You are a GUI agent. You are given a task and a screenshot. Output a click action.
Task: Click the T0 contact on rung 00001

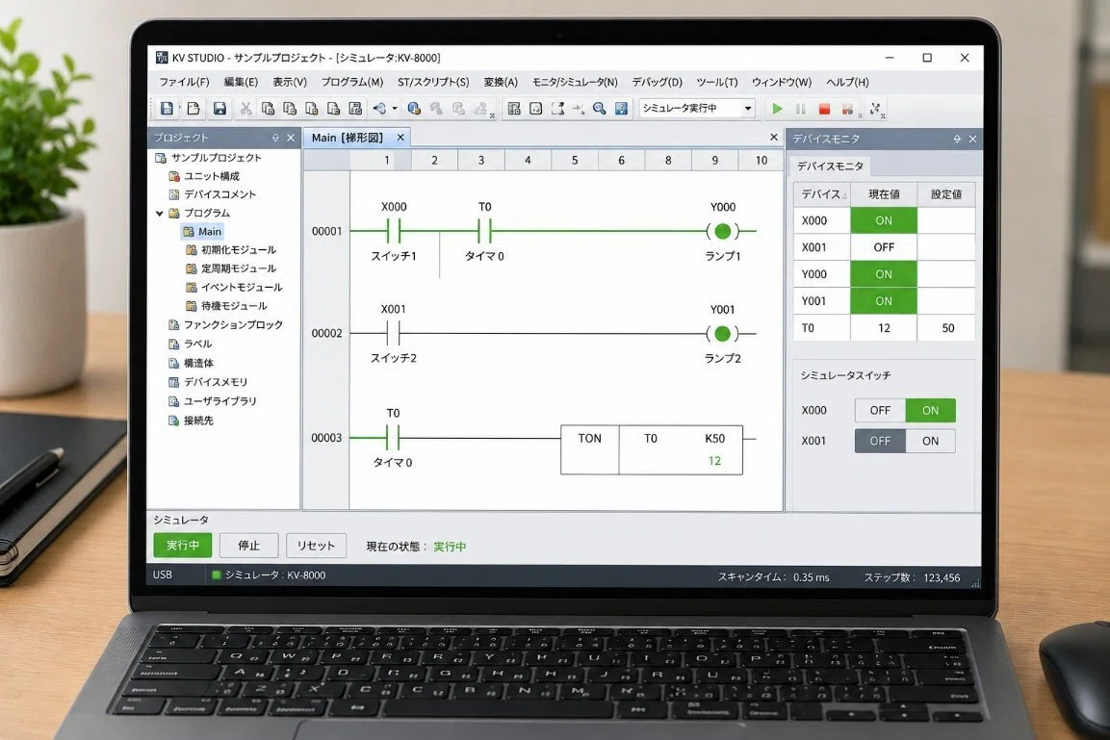pyautogui.click(x=485, y=231)
